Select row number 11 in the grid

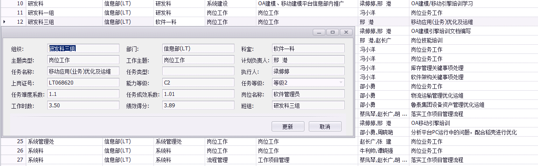[20, 12]
